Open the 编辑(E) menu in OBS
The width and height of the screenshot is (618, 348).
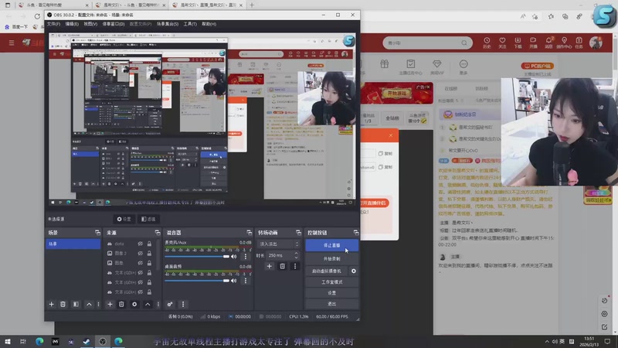pyautogui.click(x=72, y=24)
